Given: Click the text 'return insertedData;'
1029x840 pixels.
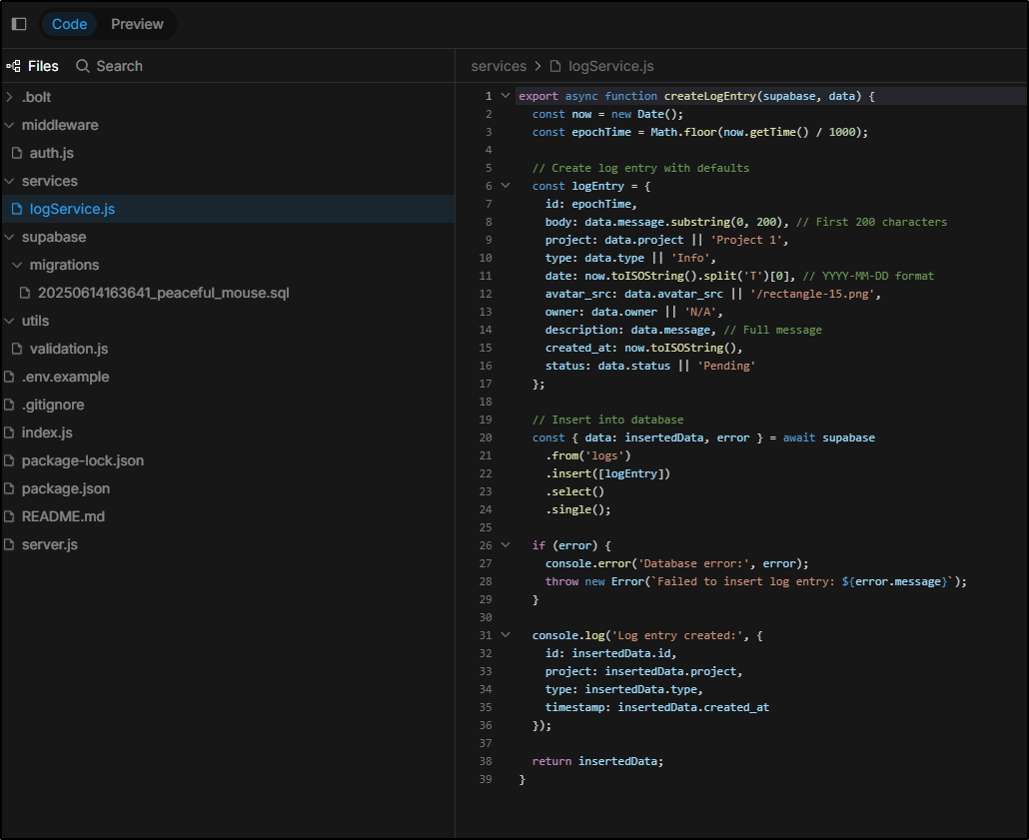Looking at the screenshot, I should click(x=597, y=761).
